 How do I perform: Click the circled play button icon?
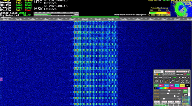(x=188, y=71)
